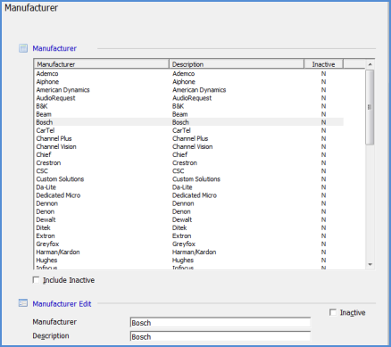The height and width of the screenshot is (347, 391).
Task: Sort by the Manufacturer column header
Action: 102,64
